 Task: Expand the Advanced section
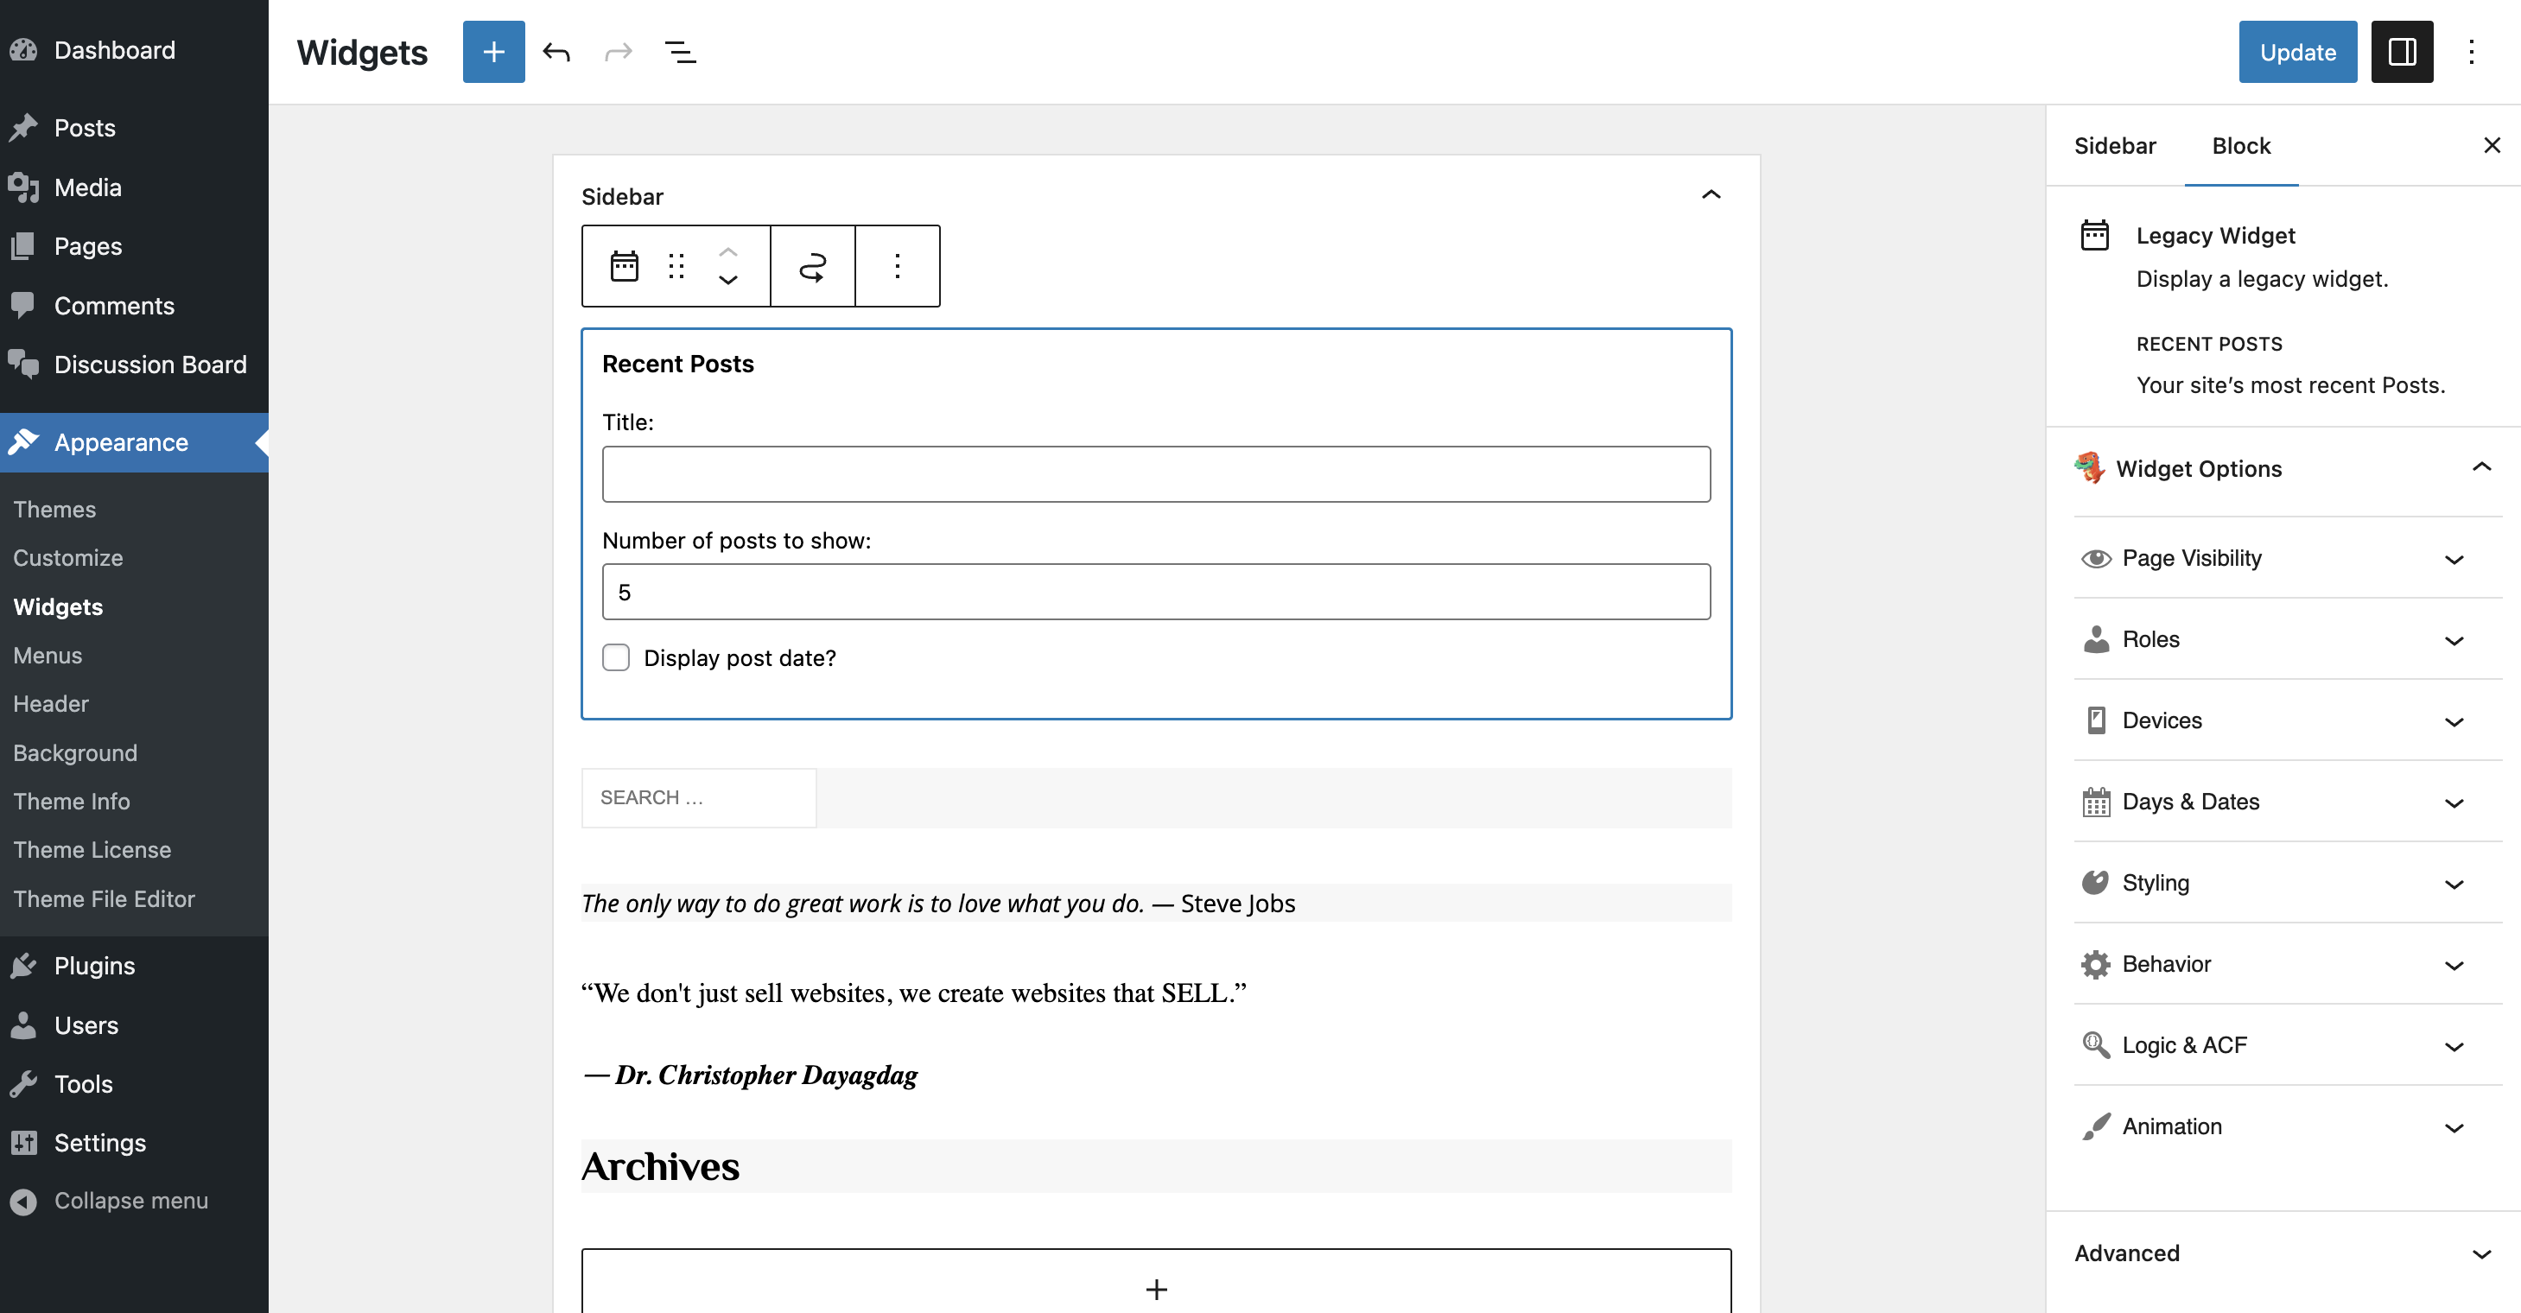click(2283, 1253)
